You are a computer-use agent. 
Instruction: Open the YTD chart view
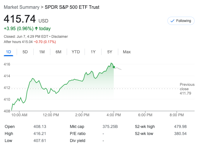point(76,52)
